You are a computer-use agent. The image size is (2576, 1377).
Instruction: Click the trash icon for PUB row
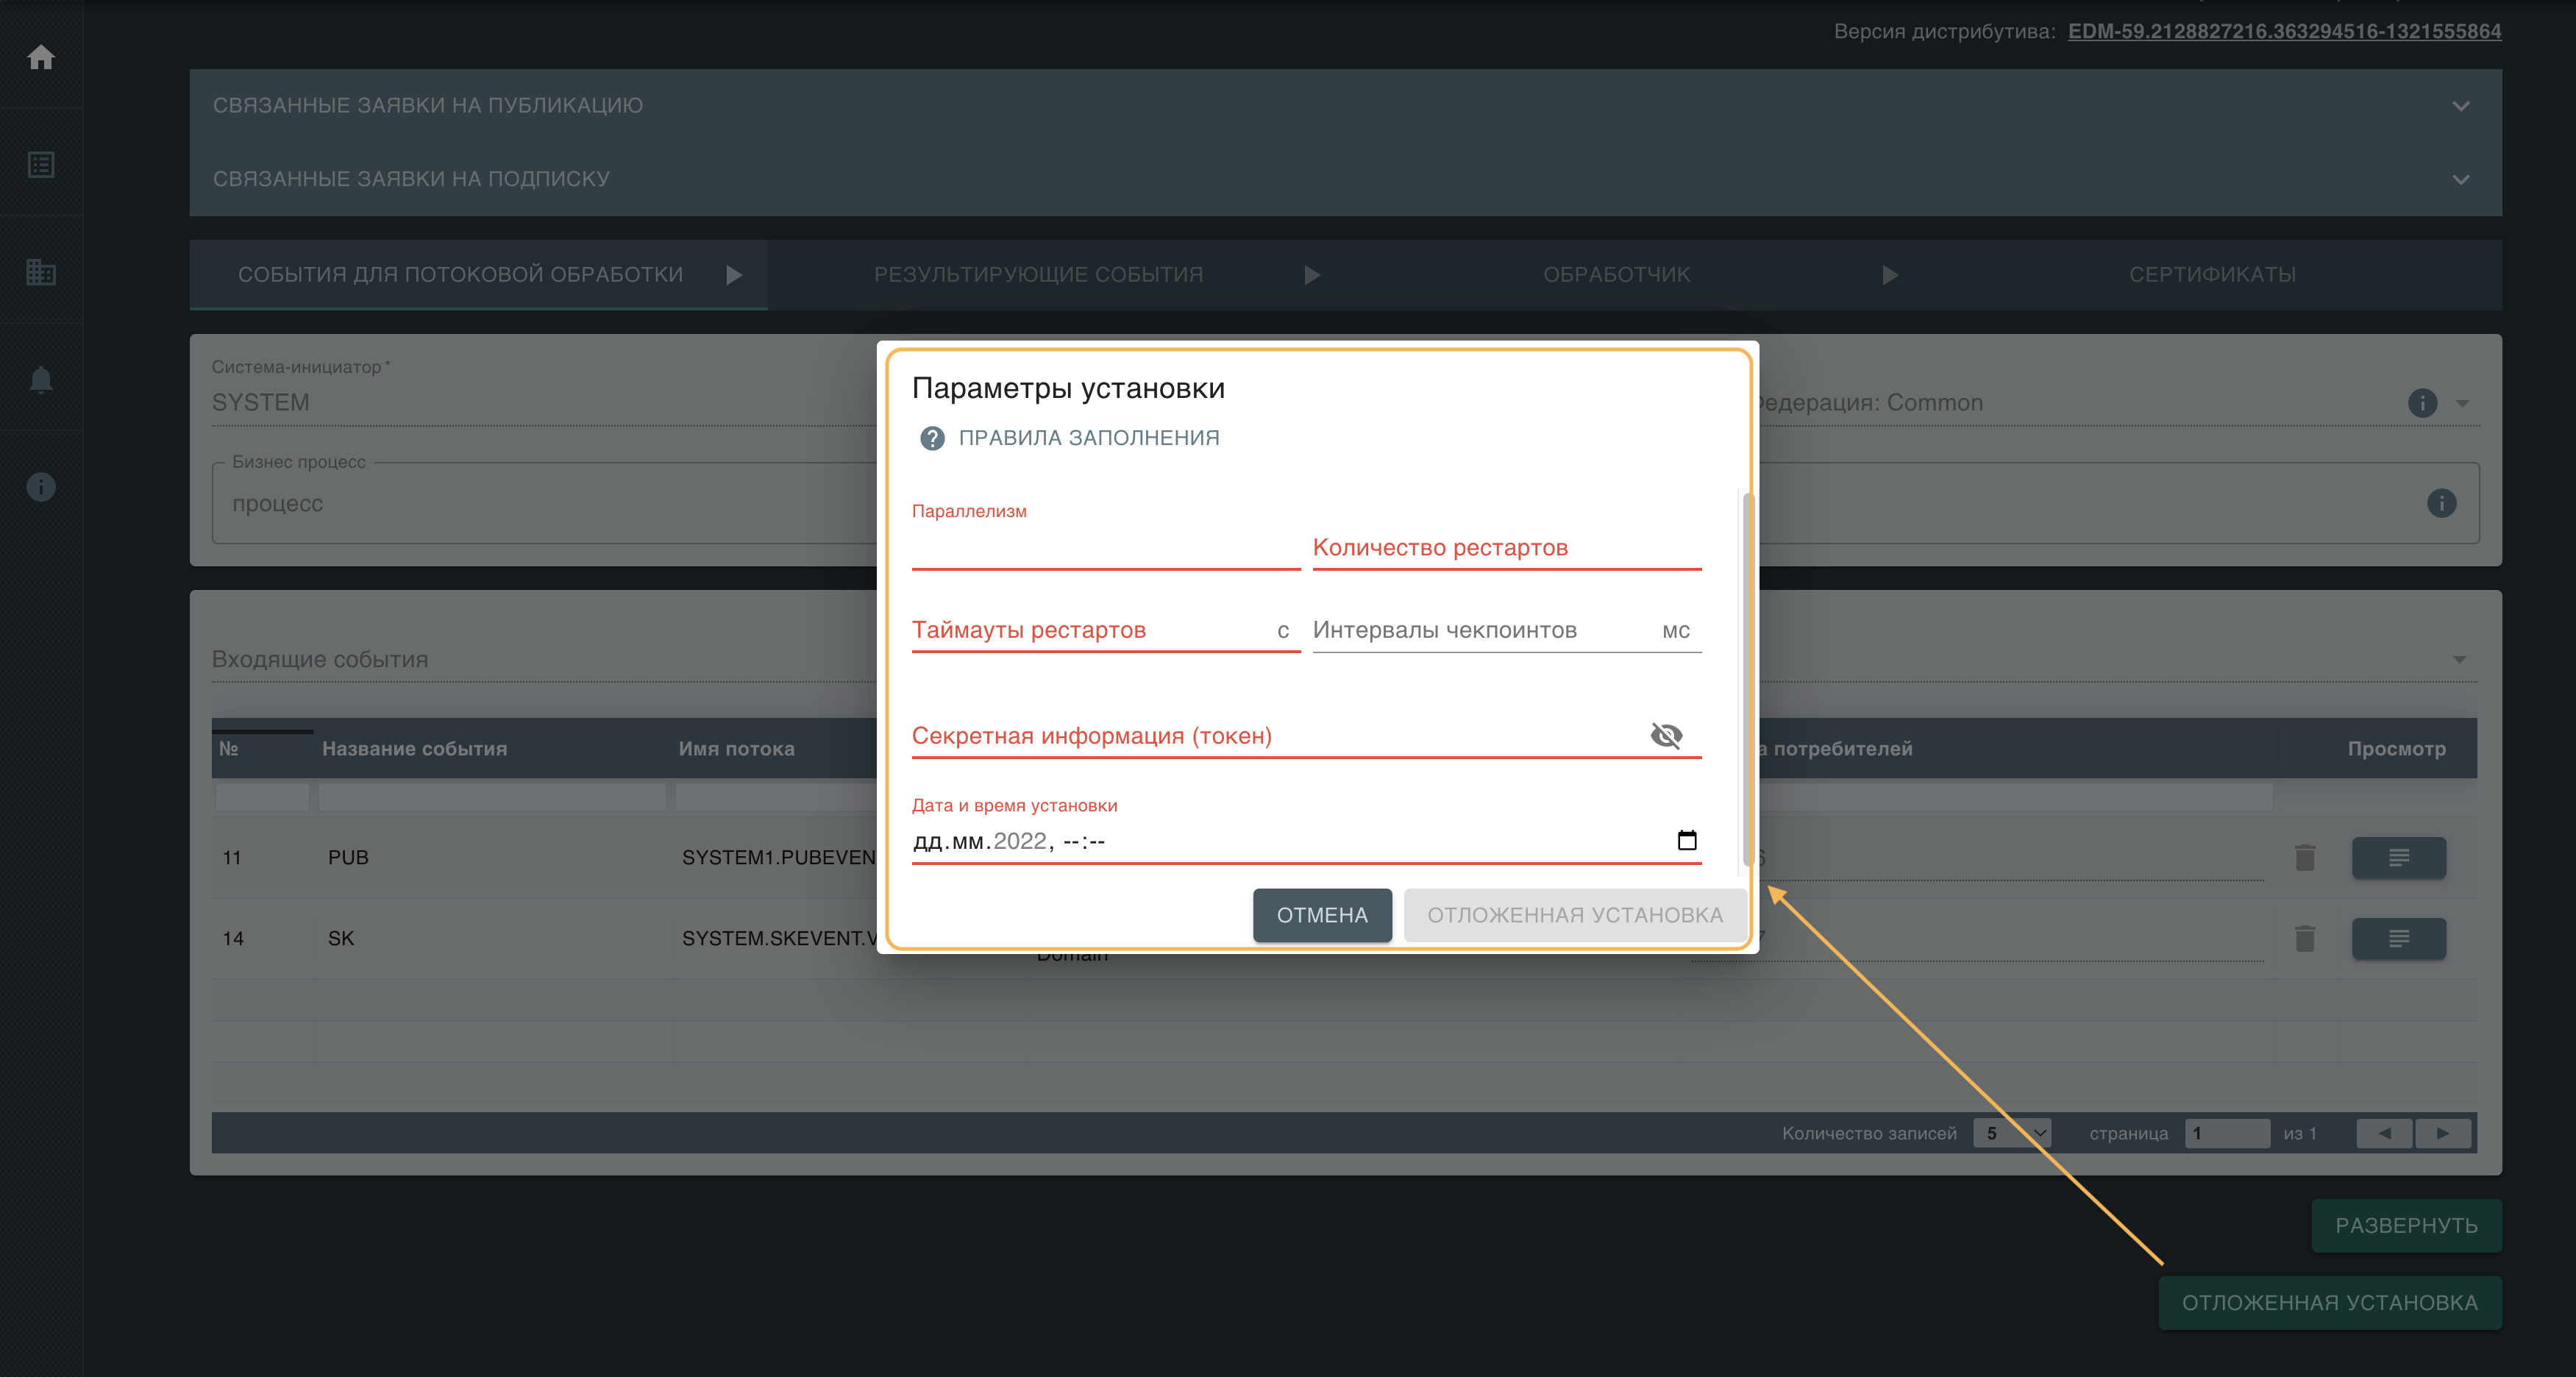tap(2305, 857)
